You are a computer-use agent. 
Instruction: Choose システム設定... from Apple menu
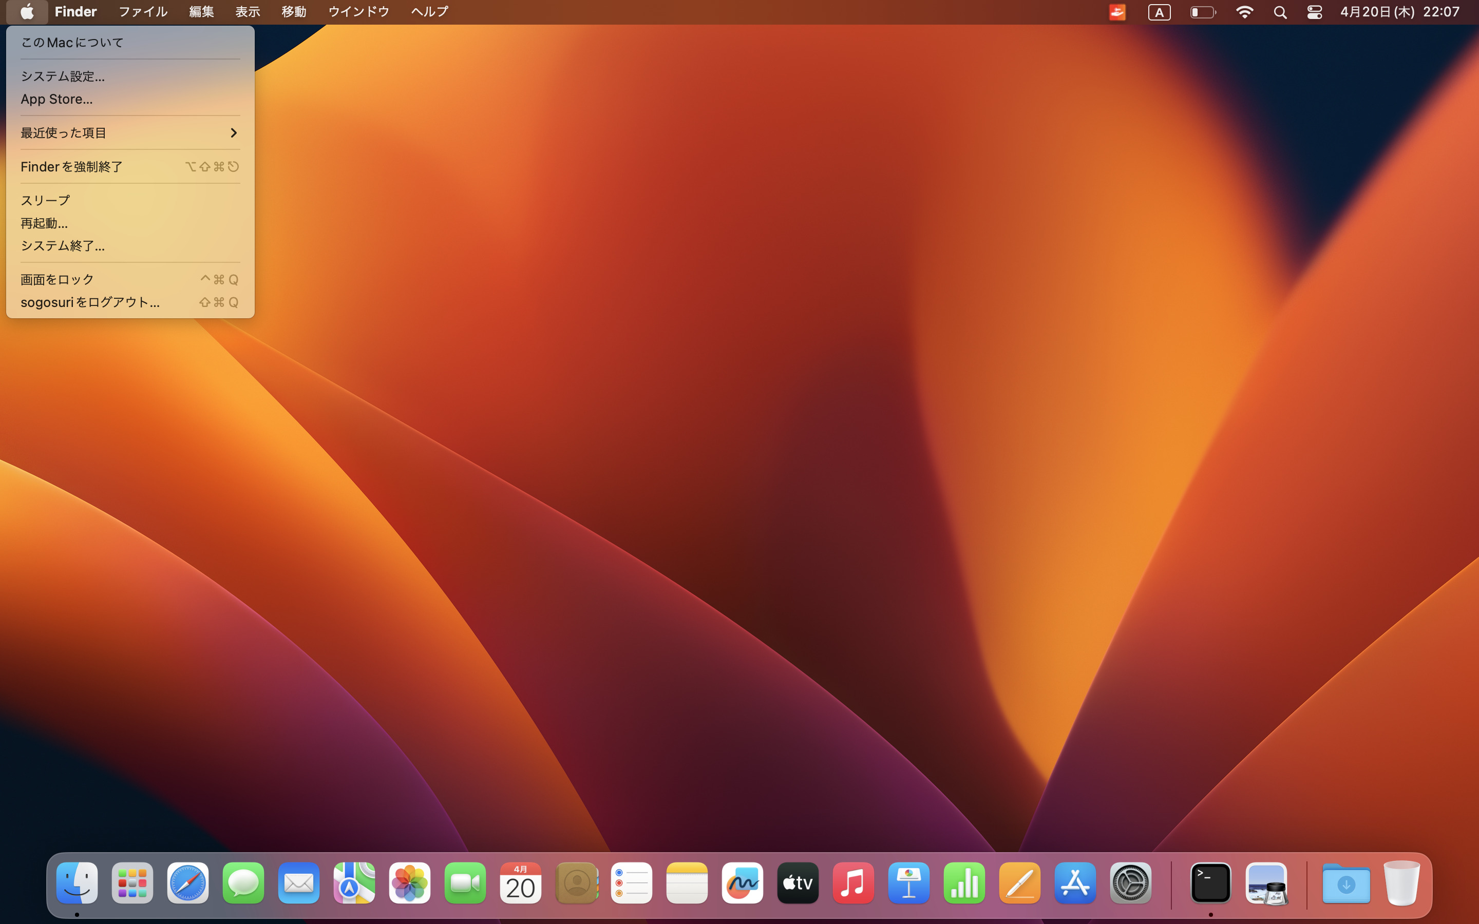[130, 76]
